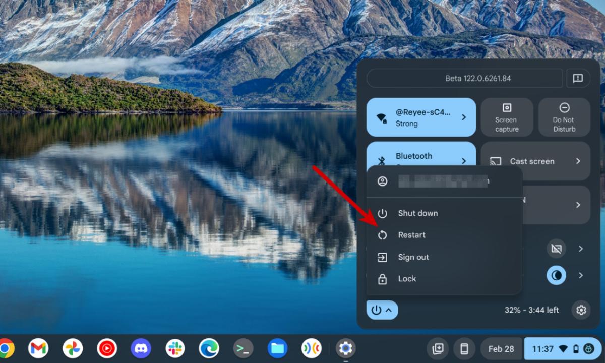
Task: Open Gmail from the shelf
Action: click(39, 348)
